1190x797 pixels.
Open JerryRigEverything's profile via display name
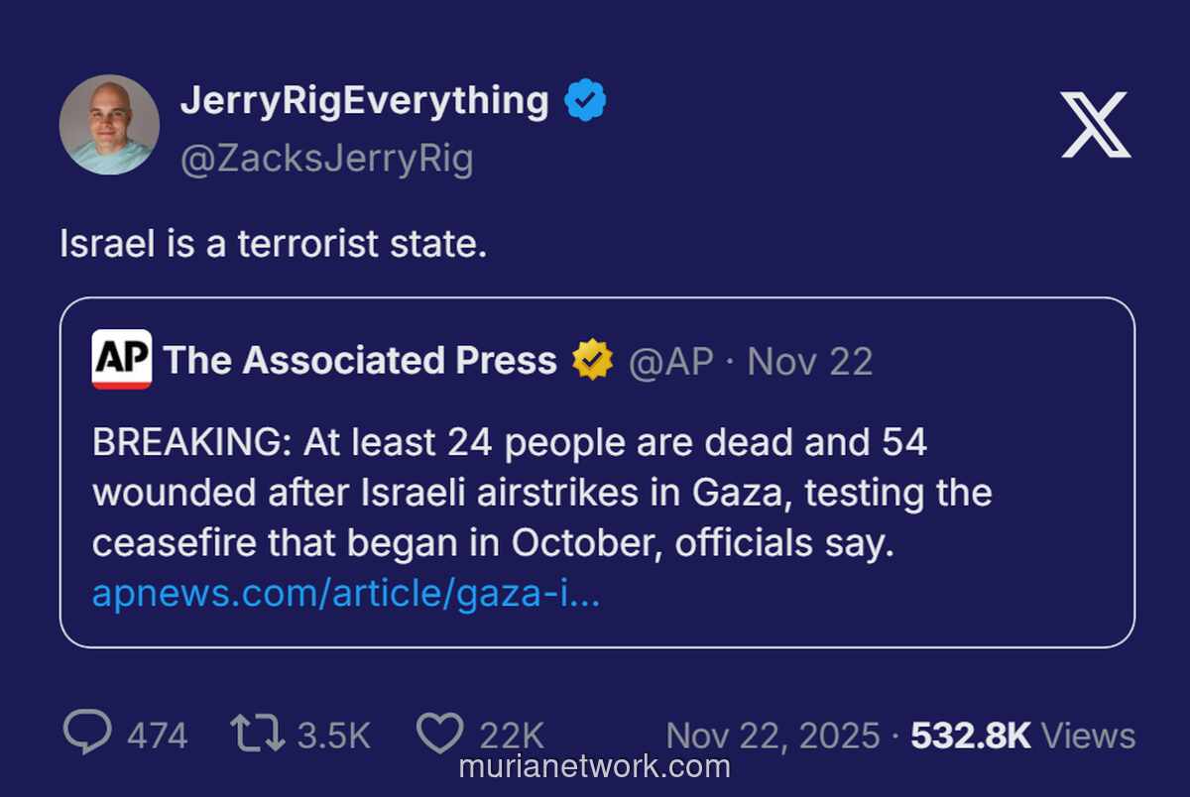click(366, 98)
